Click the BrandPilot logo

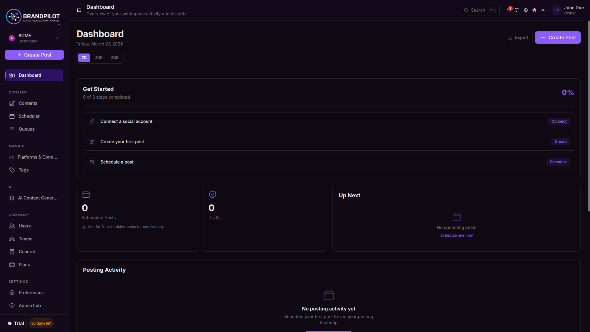point(33,17)
